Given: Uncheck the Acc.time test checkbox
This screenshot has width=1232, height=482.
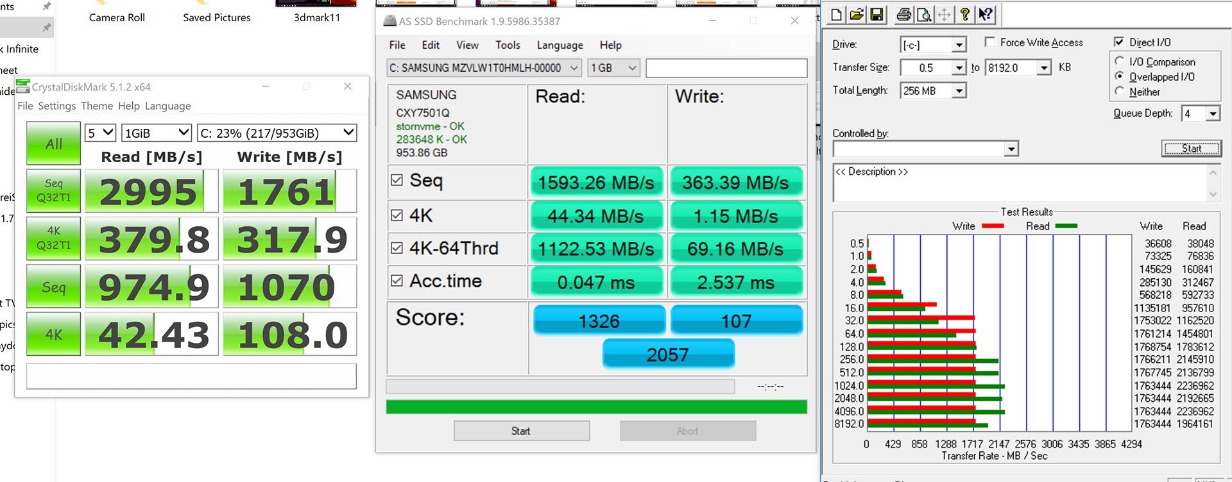Looking at the screenshot, I should [397, 281].
